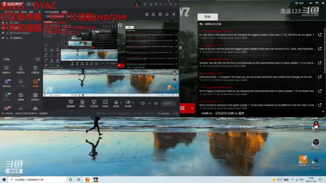The image size is (326, 183).
Task: Toggle visibility of the last source layer
Action: click(x=3, y=38)
